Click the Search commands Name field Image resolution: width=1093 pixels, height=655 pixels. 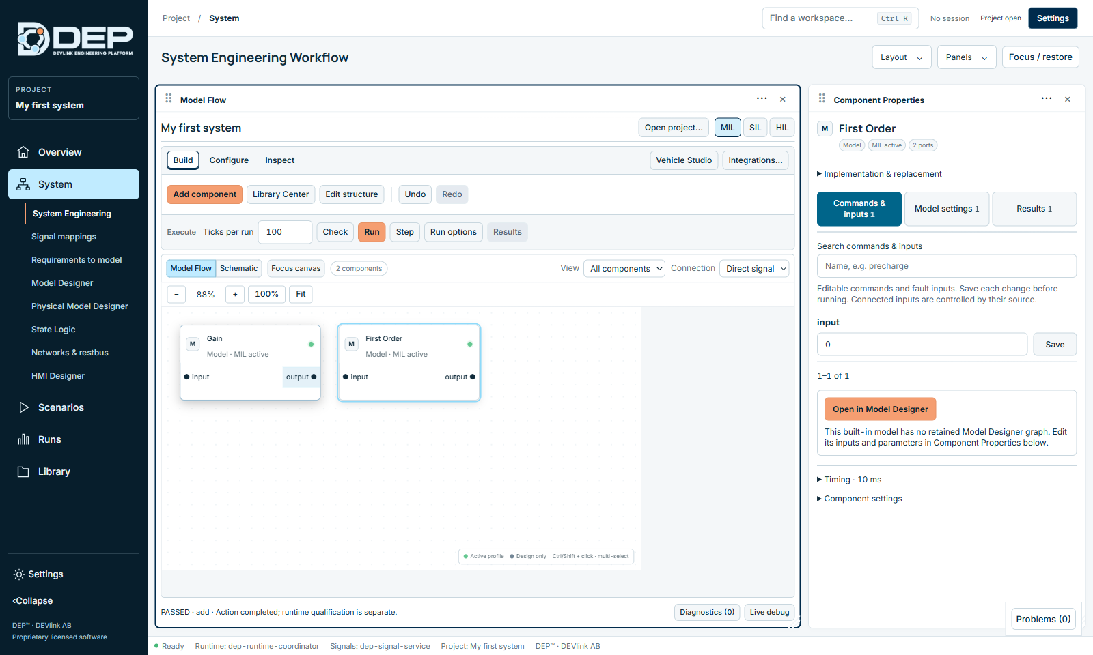pos(947,266)
